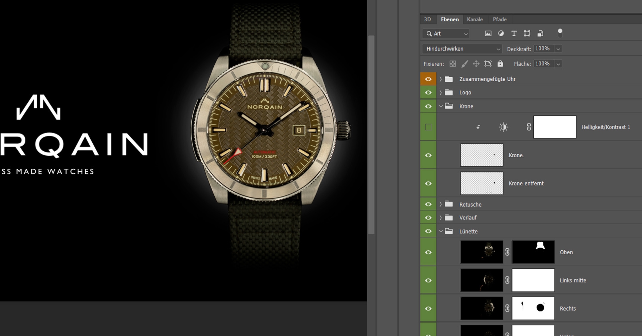This screenshot has width=642, height=336.
Task: Click the type layer filter icon
Action: pos(514,33)
